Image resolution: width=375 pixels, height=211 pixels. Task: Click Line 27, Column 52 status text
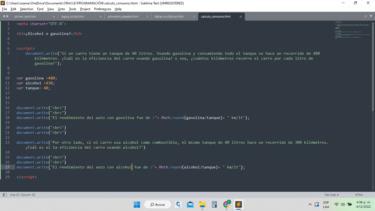23,195
